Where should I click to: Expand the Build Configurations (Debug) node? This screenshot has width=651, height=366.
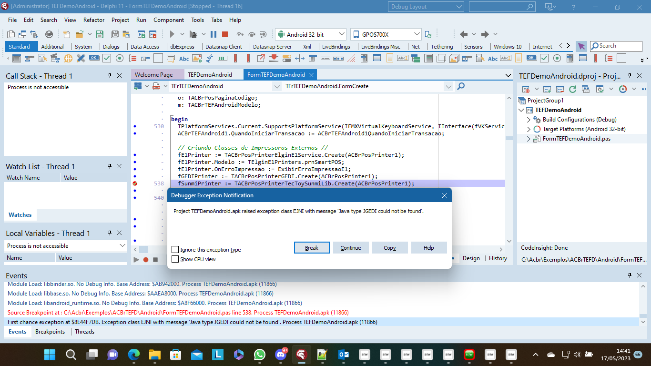(529, 120)
